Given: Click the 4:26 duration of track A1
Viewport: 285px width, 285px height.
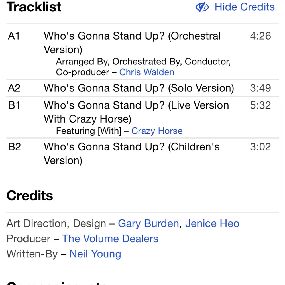Looking at the screenshot, I should 260,36.
